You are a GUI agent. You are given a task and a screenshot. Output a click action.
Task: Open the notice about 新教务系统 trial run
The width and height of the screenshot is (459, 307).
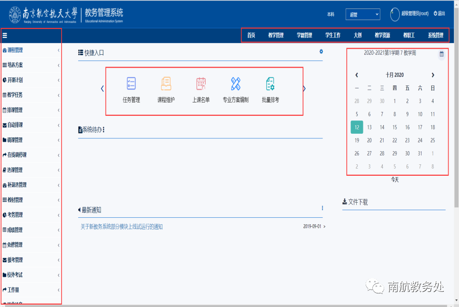tap(122, 227)
